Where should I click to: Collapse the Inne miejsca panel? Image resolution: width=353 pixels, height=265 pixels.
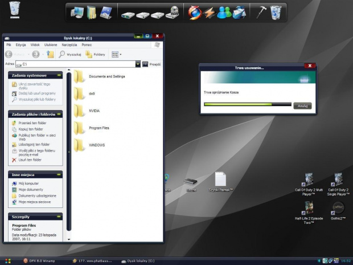point(59,175)
